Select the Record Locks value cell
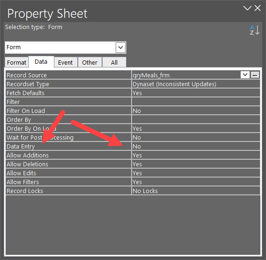 (196, 191)
